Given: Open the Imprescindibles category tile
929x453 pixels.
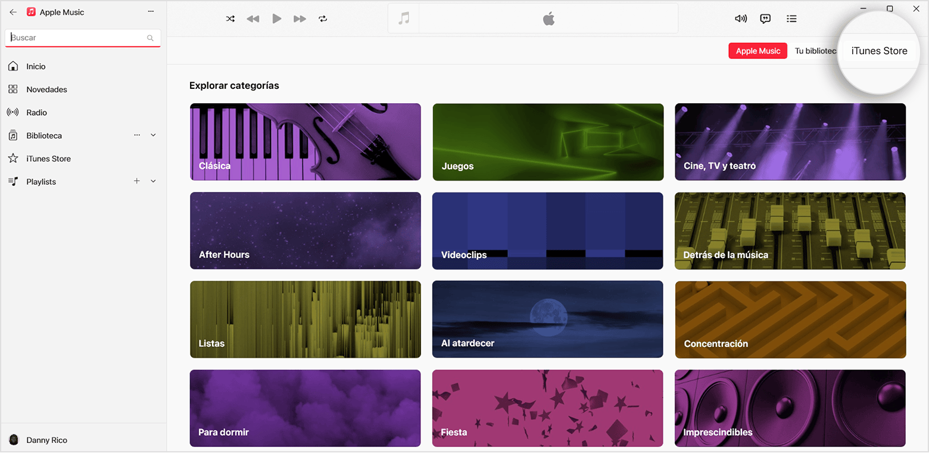Looking at the screenshot, I should point(790,408).
